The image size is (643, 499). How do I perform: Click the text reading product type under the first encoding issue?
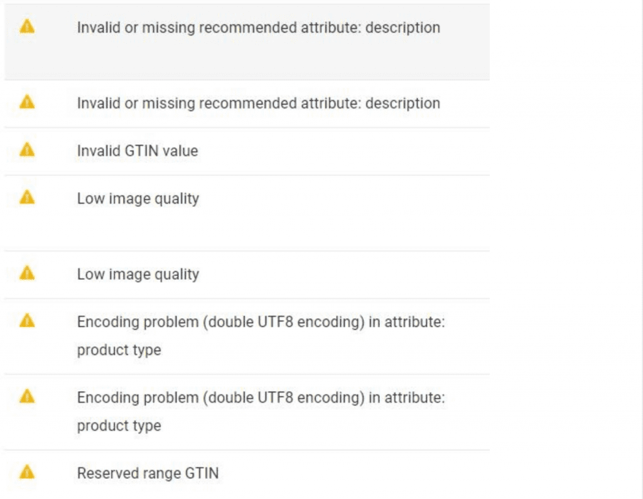point(119,350)
